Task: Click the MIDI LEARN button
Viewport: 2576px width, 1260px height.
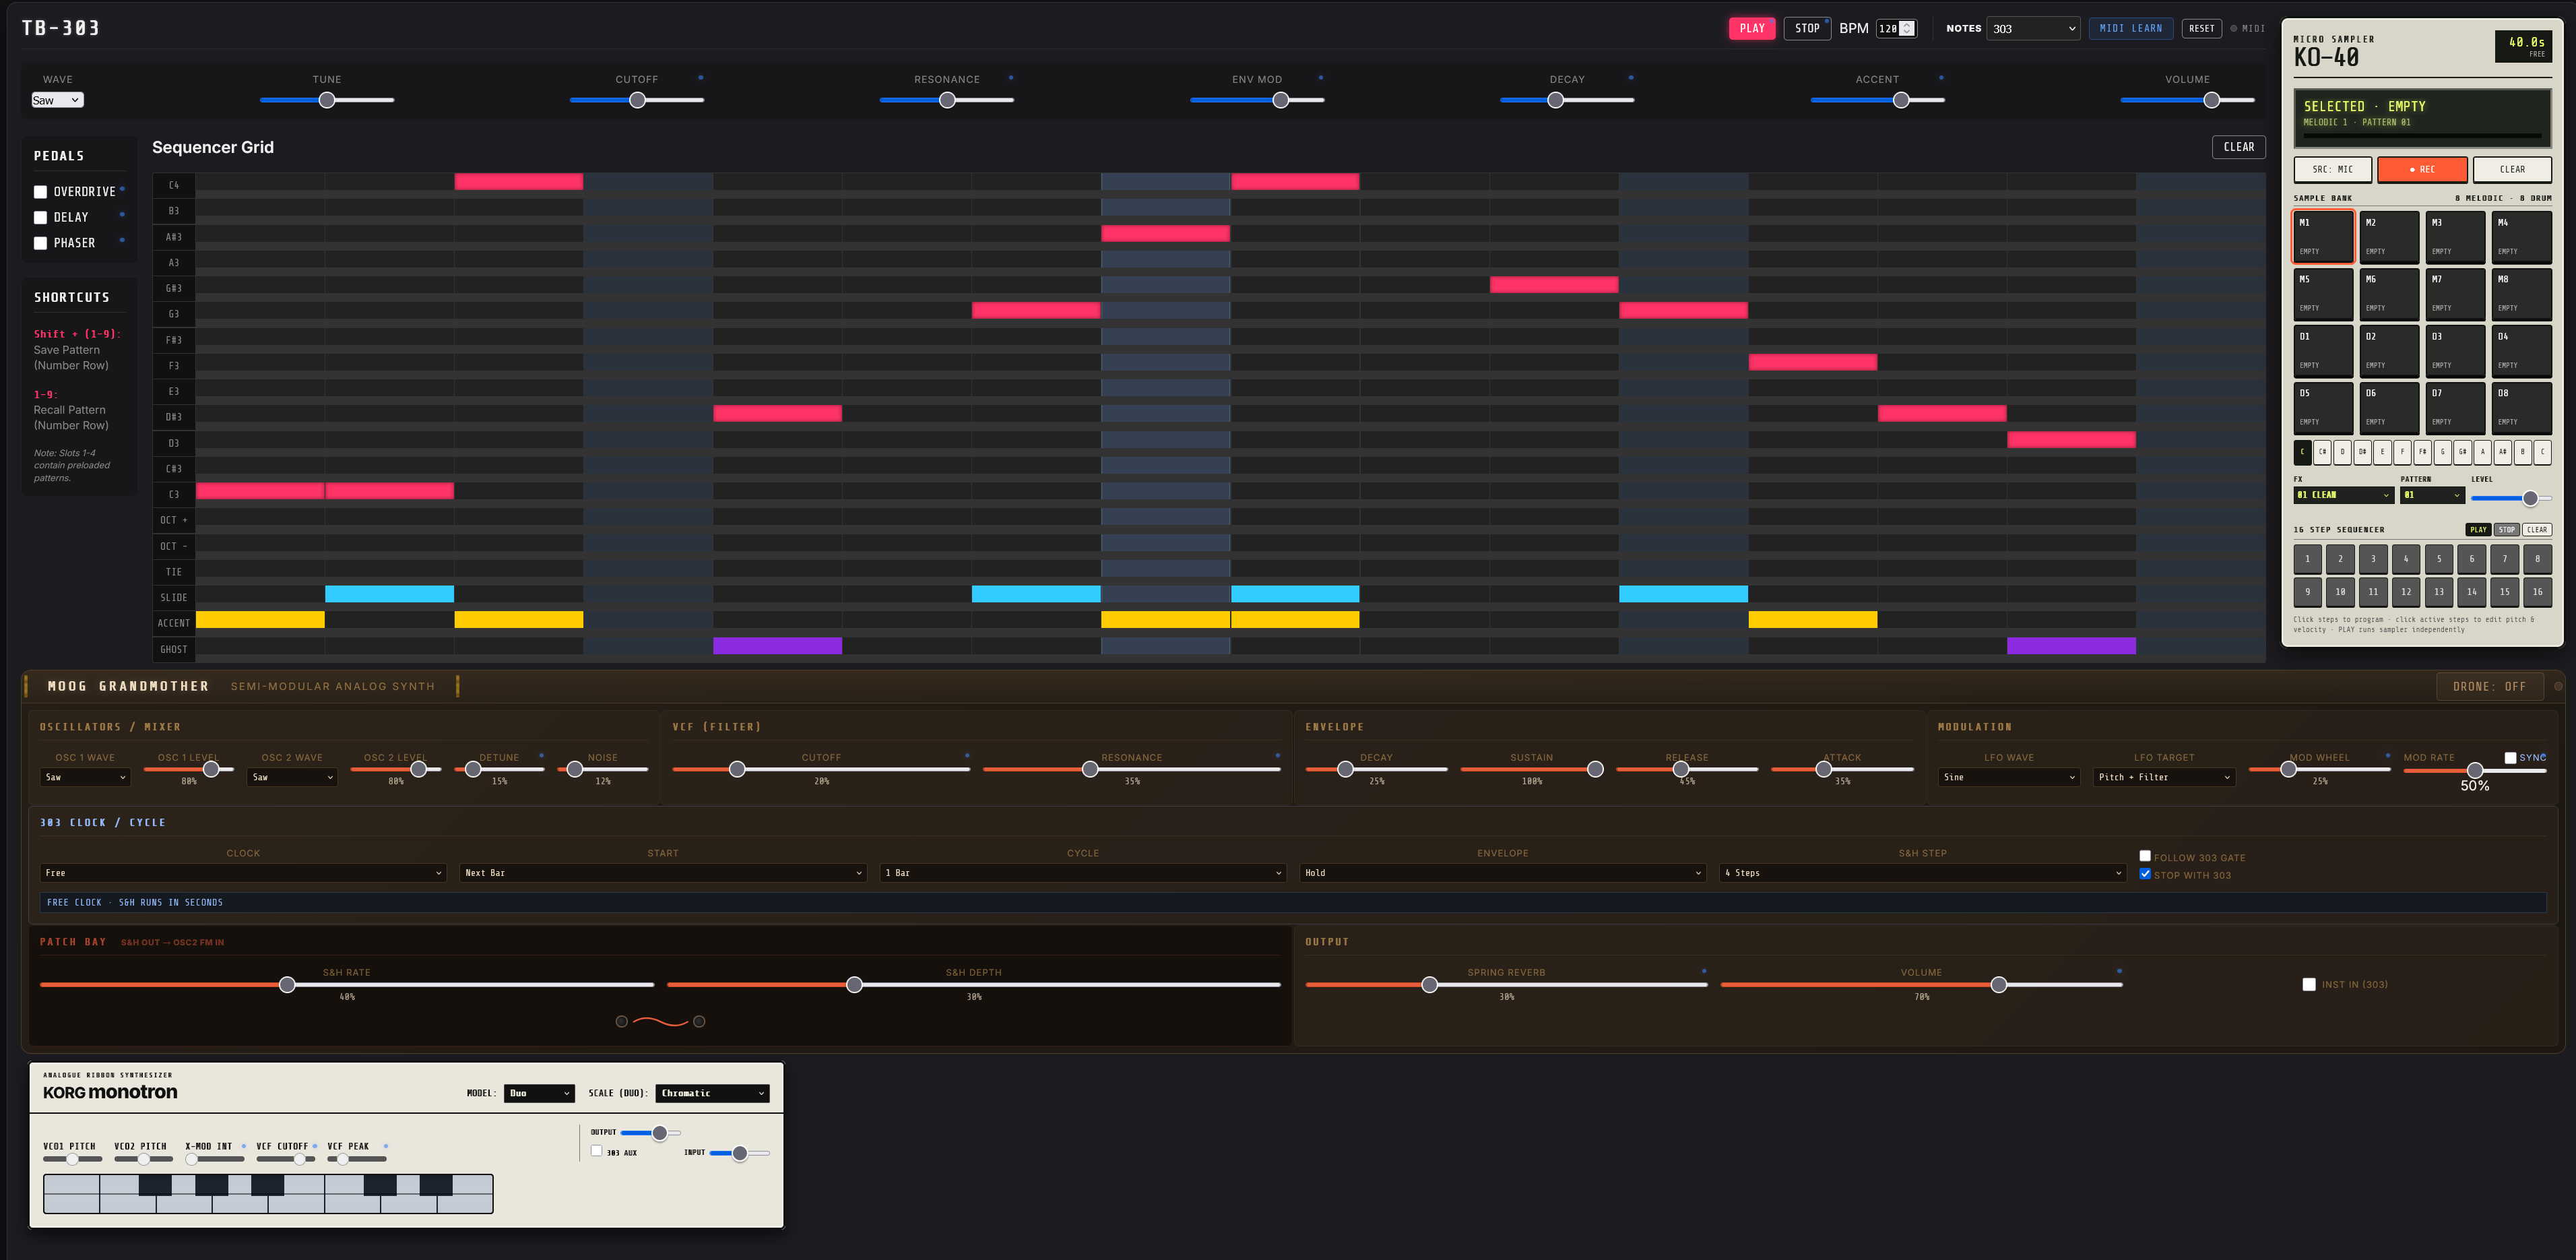Action: click(2131, 29)
